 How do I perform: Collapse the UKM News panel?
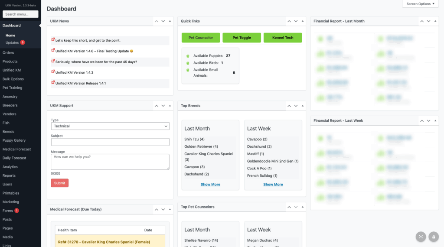[170, 21]
